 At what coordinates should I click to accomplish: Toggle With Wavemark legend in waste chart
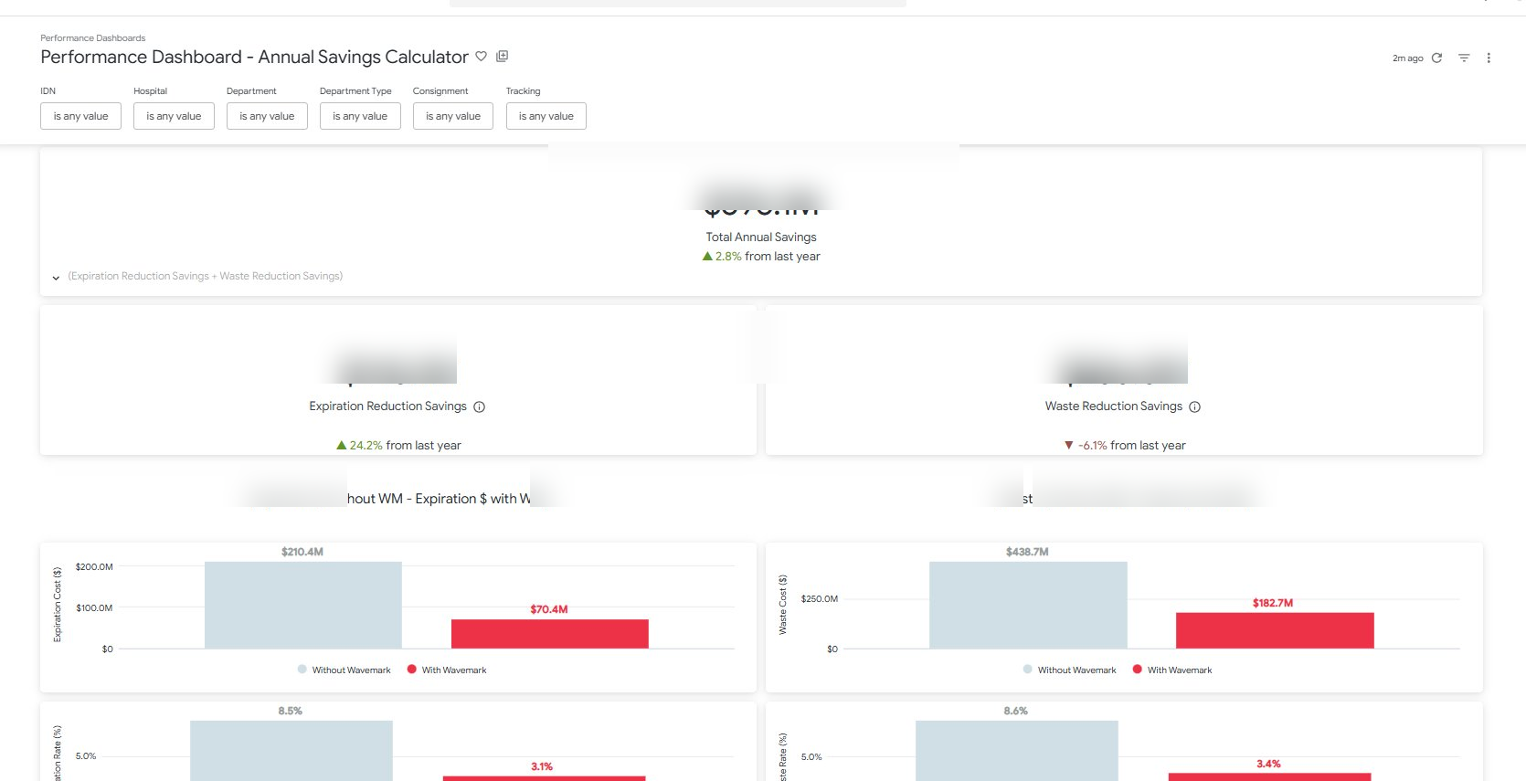(x=1172, y=670)
